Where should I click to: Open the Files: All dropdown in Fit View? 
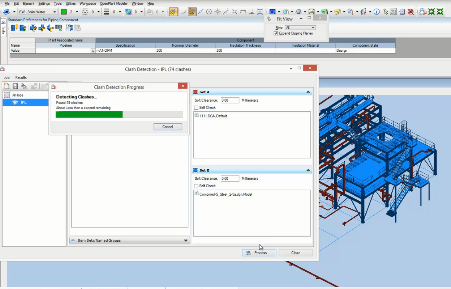(x=300, y=27)
